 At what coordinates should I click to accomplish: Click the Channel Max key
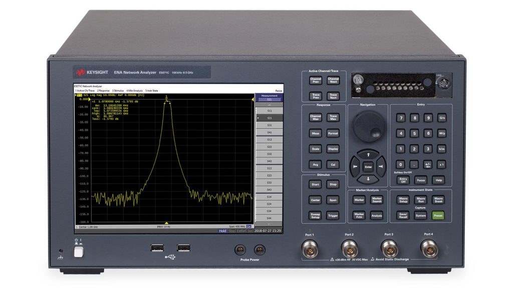tap(316, 117)
